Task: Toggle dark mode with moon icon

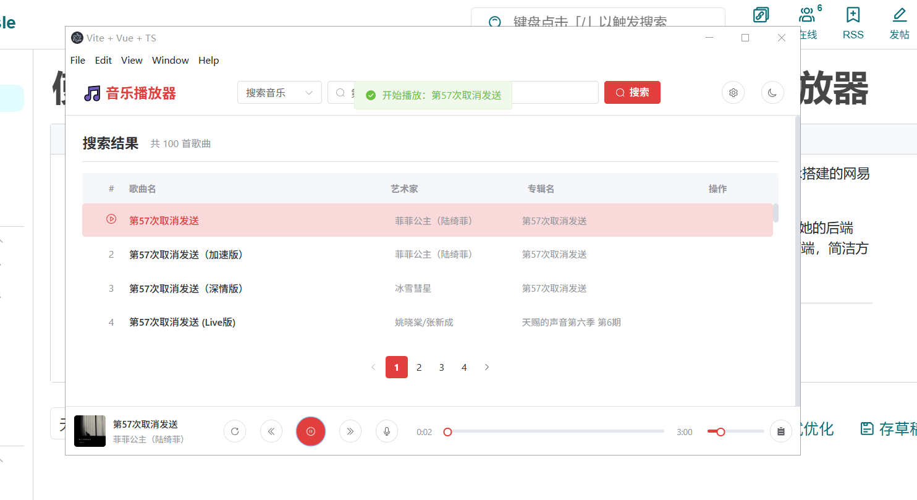Action: click(772, 93)
